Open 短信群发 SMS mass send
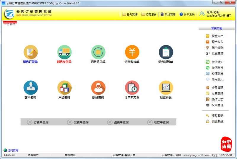 coord(214,74)
